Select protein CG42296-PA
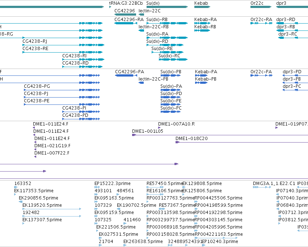This screenshot has height=247, width=308. [126, 75]
